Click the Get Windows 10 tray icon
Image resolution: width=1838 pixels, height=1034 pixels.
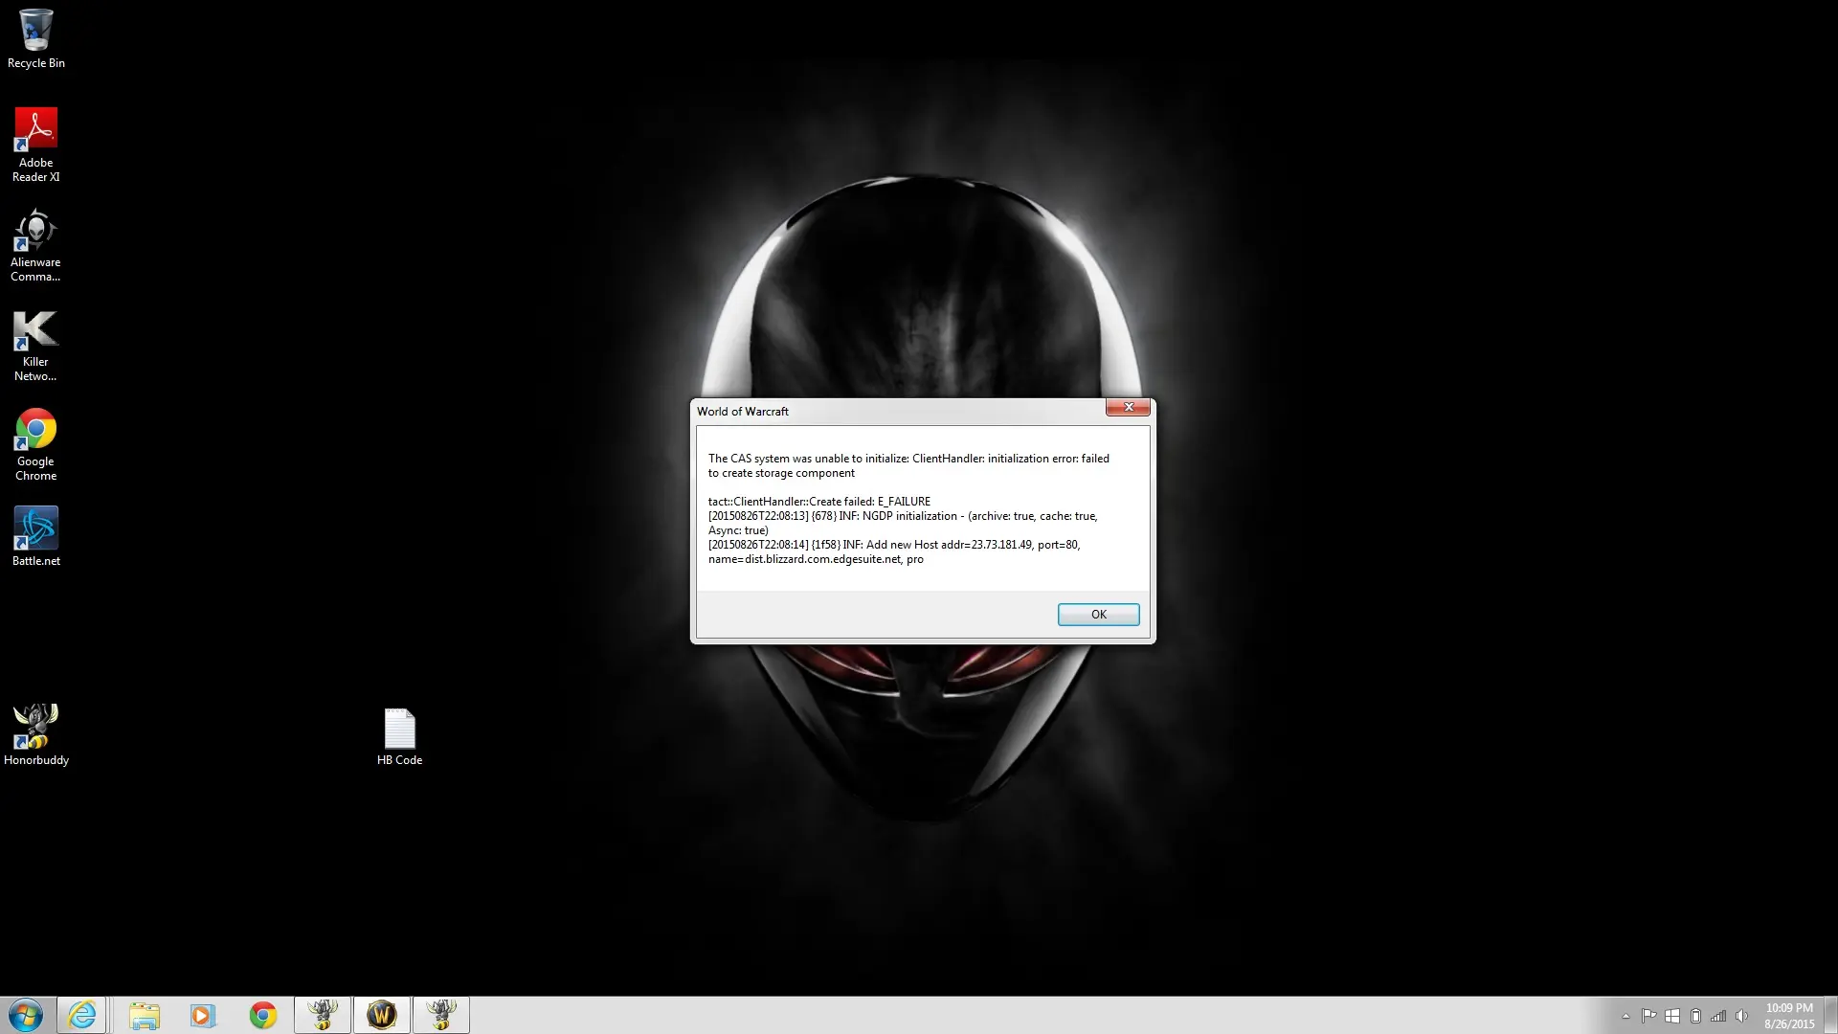pyautogui.click(x=1672, y=1016)
